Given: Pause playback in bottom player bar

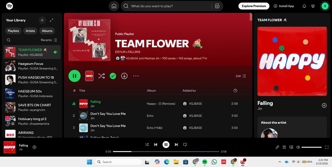Looking at the screenshot, I should [x=166, y=145].
